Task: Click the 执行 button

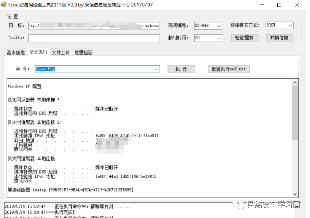Action: point(181,69)
